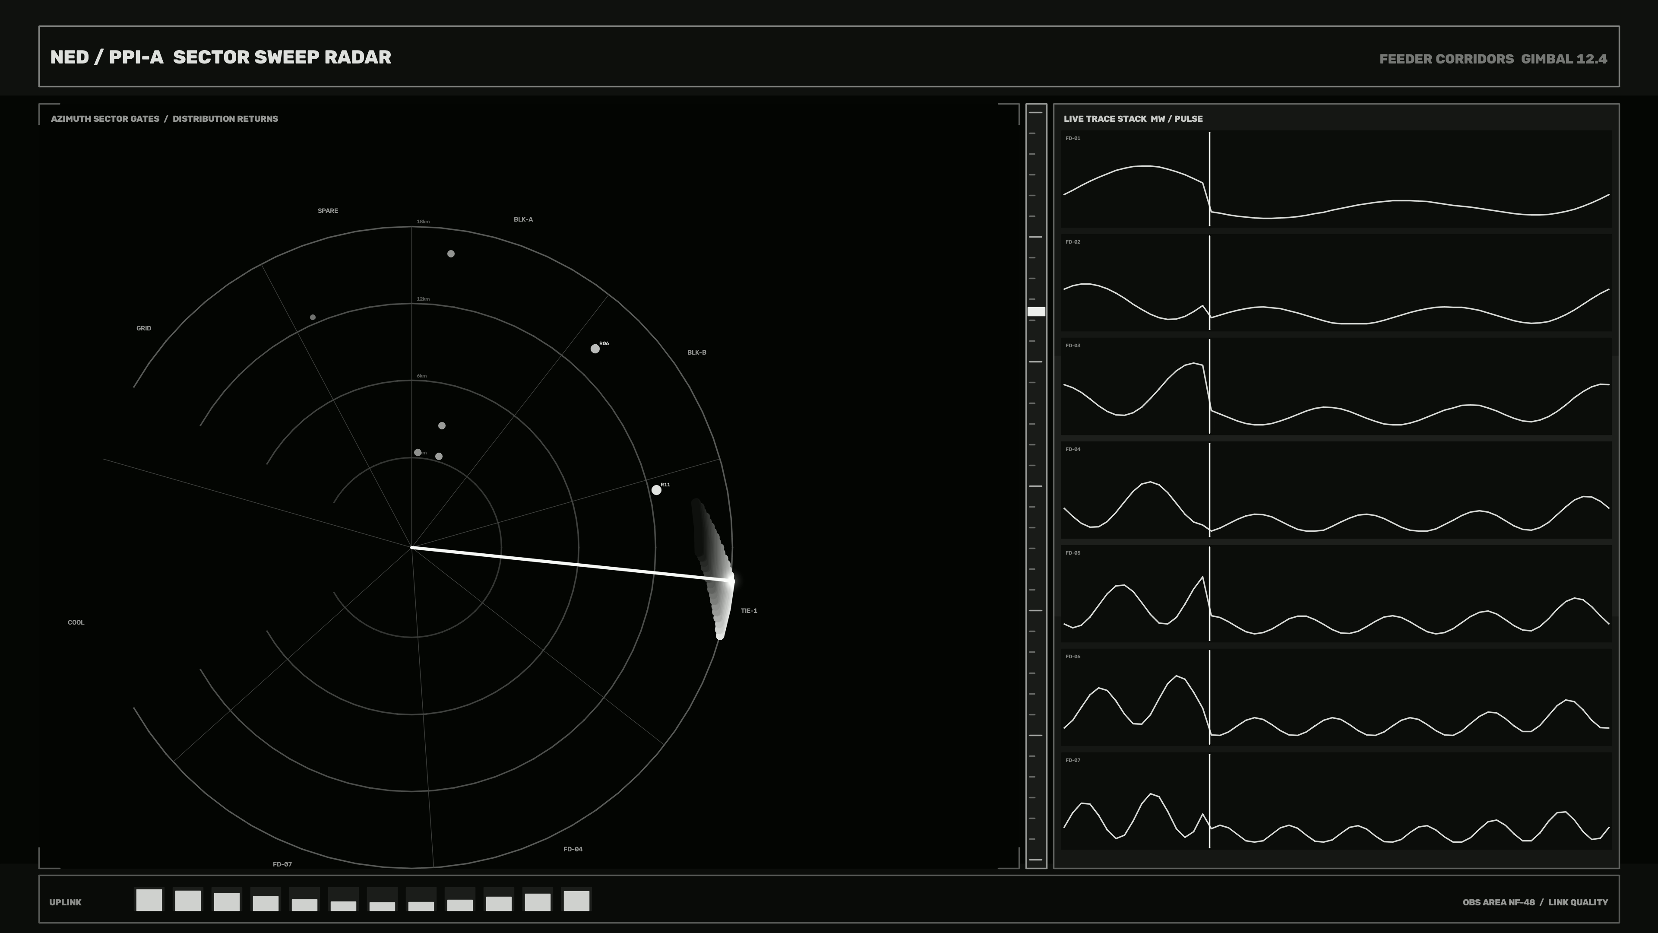Pick the unlabeled blip near the 18km ring
This screenshot has height=933, width=1658.
pyautogui.click(x=450, y=254)
